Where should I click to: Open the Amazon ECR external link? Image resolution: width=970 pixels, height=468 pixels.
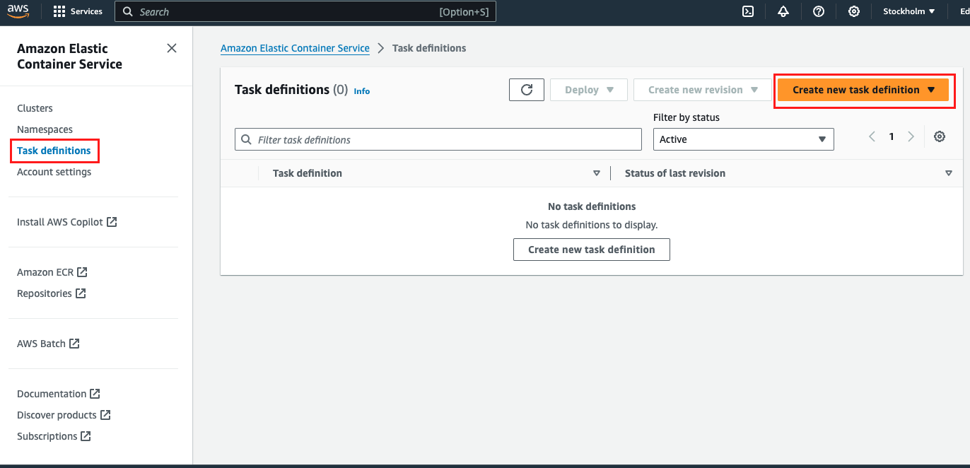click(x=52, y=272)
